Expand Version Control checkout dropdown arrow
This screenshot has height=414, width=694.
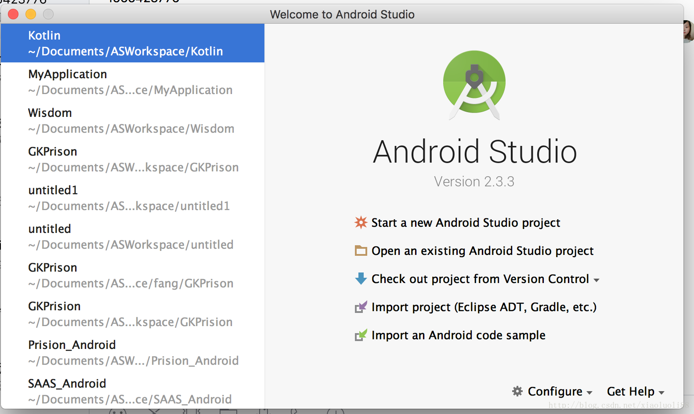[x=596, y=280]
